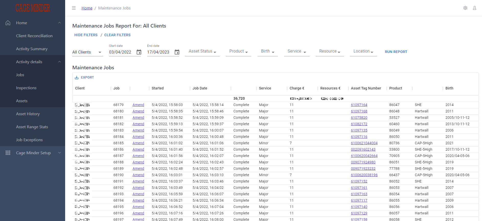Screen dimensions: 482x221
Task: Click CLEAR FILTERS
Action: pos(117,35)
